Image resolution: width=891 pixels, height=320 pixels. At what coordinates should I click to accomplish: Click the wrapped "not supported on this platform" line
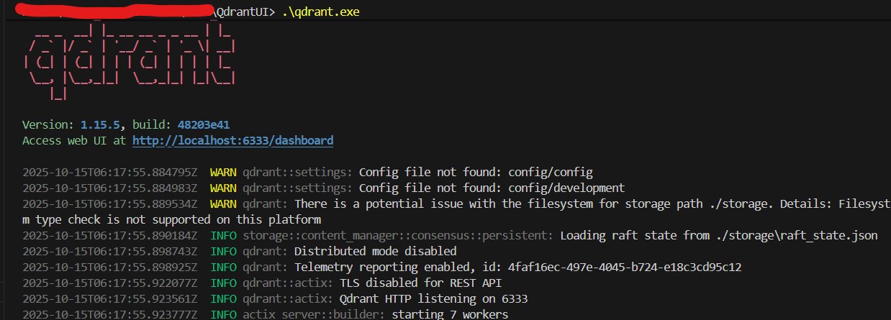[x=171, y=220]
